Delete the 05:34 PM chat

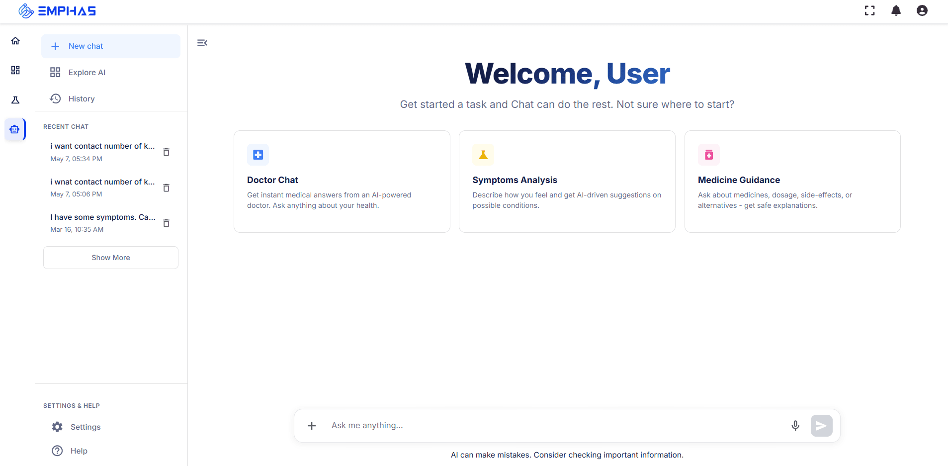point(167,152)
